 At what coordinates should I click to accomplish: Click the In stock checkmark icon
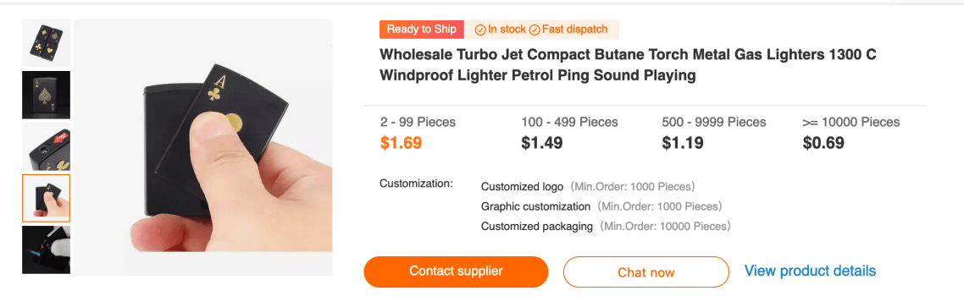click(480, 30)
